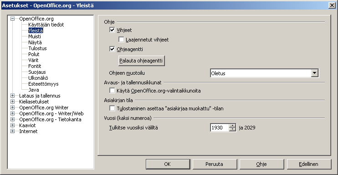The width and height of the screenshot is (338, 175).
Task: Confirm with the OK button
Action: (x=168, y=164)
